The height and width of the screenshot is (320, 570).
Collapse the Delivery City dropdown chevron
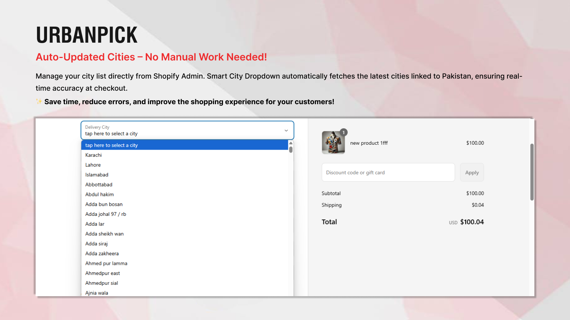click(286, 130)
